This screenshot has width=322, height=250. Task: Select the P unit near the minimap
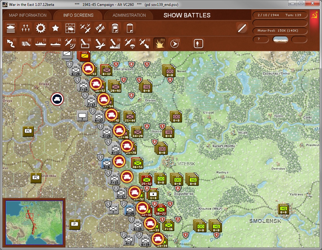[75, 224]
